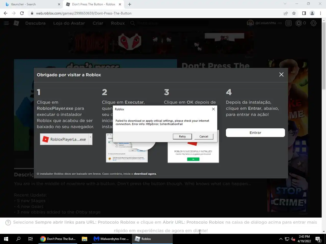This screenshot has width=326, height=244.
Task: Bookmark this page with the star icon
Action: tap(294, 13)
